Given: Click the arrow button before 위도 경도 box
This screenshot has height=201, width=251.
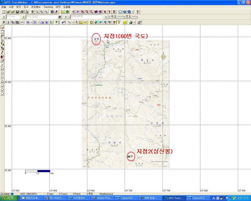Looking at the screenshot, I should click(x=106, y=17).
